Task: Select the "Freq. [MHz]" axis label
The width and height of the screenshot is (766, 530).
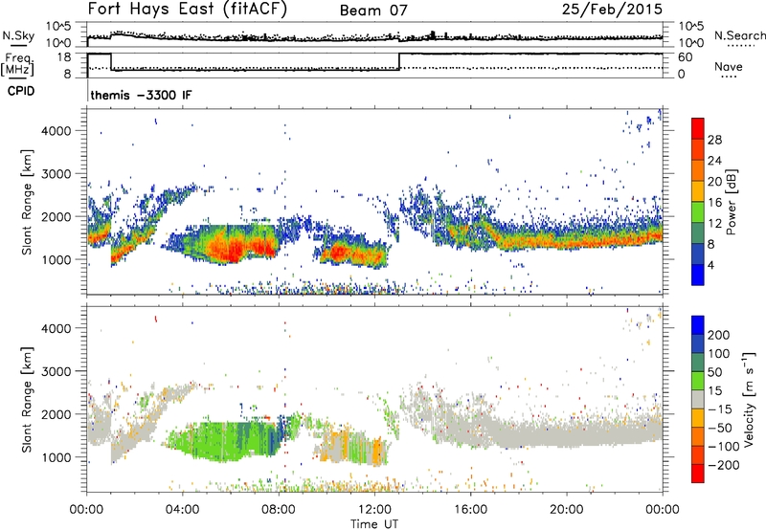Action: [18, 64]
